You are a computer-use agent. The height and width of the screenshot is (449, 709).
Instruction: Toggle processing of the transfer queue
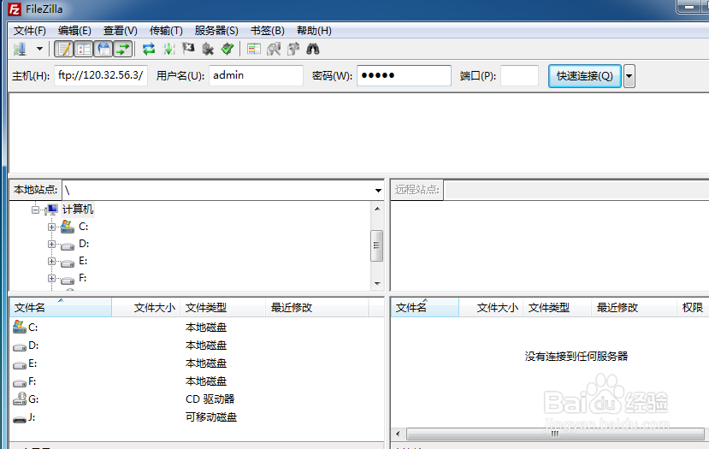coord(168,49)
